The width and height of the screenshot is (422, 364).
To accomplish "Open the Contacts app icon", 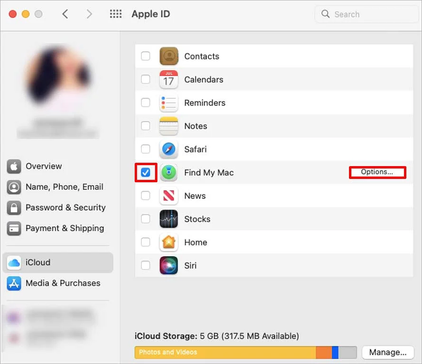I will coord(168,56).
